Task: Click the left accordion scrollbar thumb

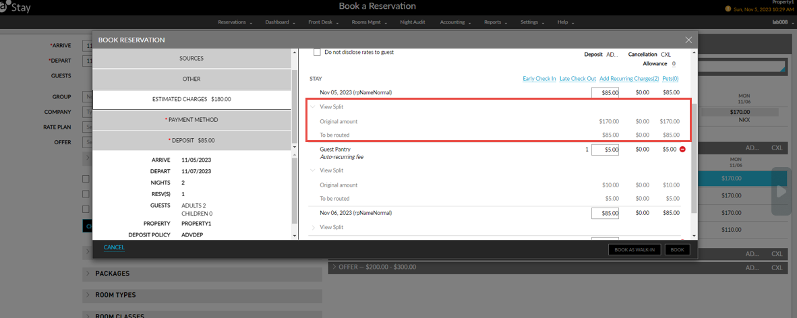Action: [294, 105]
